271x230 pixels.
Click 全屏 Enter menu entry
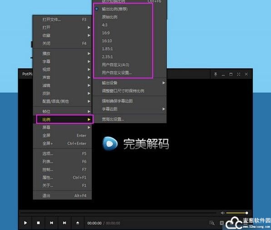pyautogui.click(x=62, y=135)
